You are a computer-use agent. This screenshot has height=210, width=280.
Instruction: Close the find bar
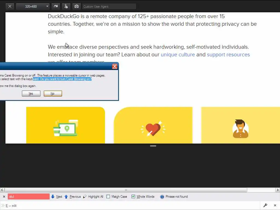tap(4, 197)
